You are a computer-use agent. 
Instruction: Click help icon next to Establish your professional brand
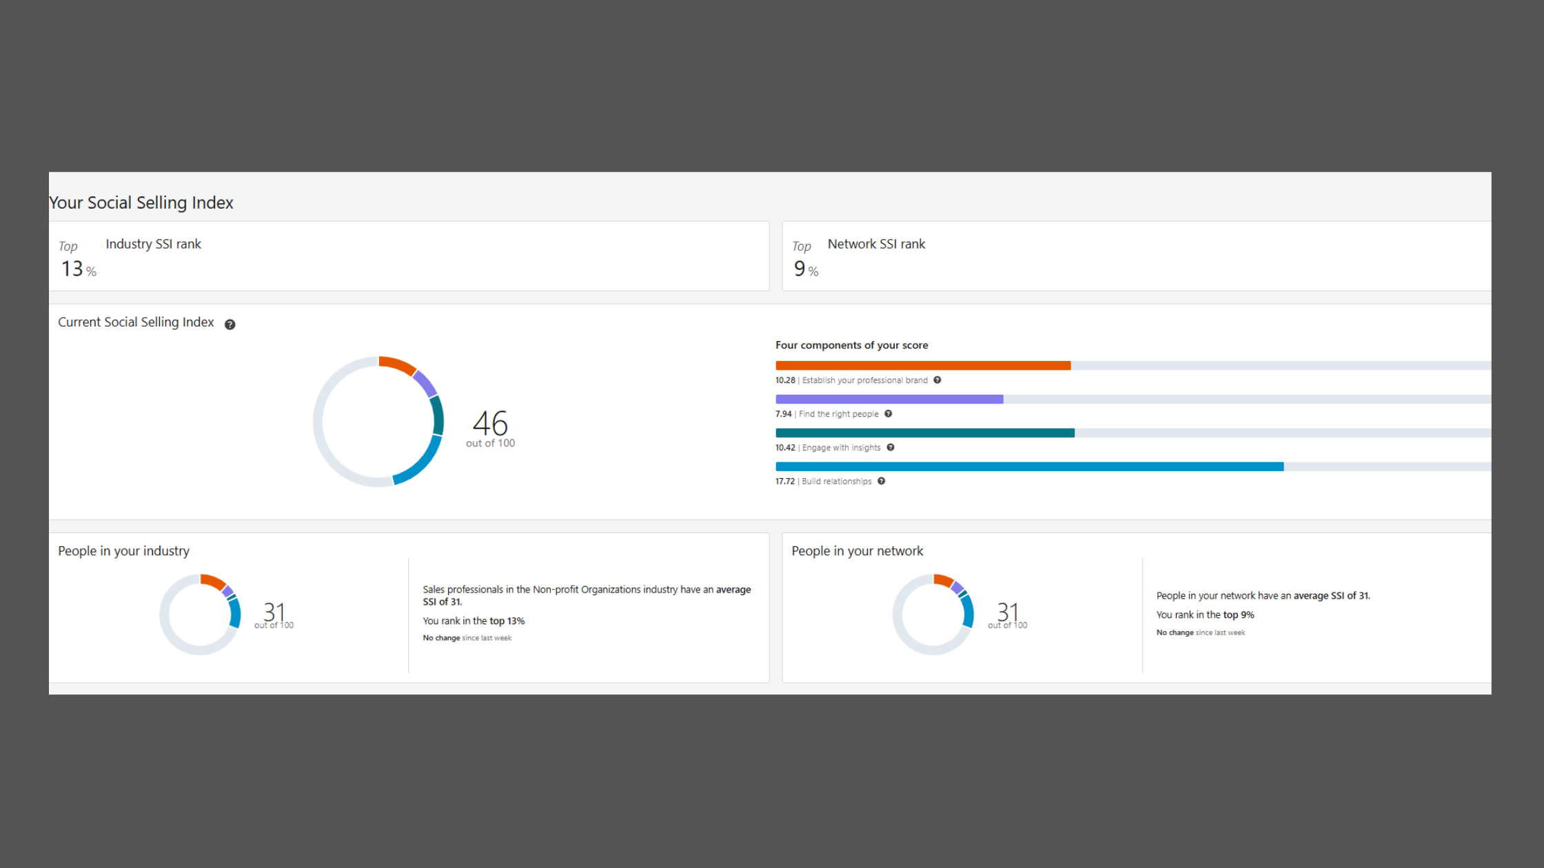tap(937, 380)
